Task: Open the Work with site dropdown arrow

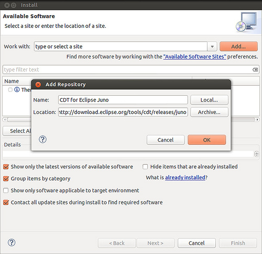Action: point(212,47)
